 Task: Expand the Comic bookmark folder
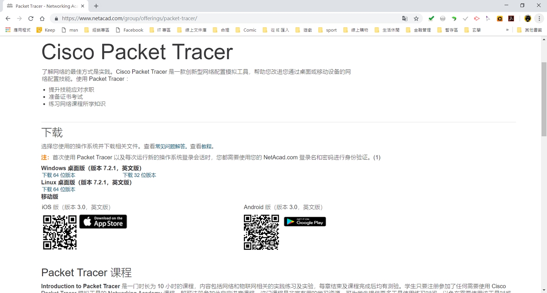click(246, 30)
